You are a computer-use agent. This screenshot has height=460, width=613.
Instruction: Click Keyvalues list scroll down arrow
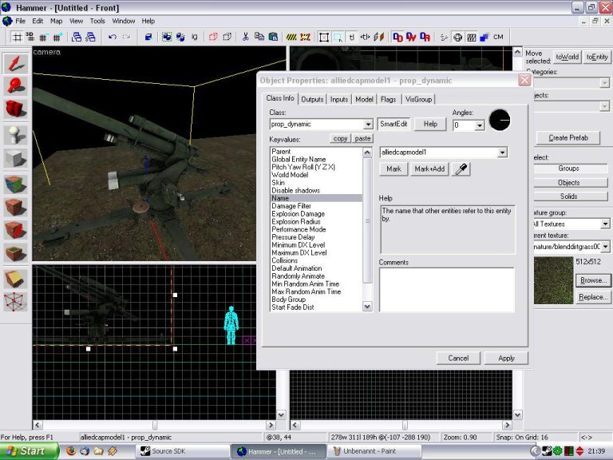pos(367,307)
